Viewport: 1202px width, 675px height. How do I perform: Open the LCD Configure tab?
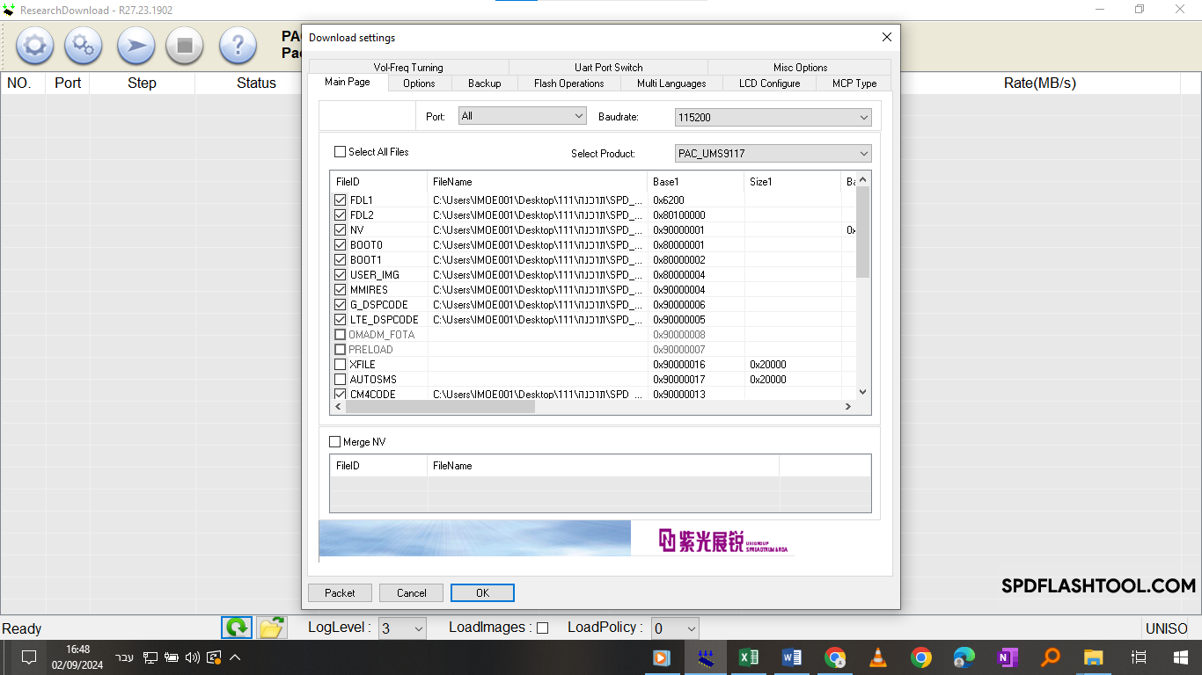click(769, 83)
